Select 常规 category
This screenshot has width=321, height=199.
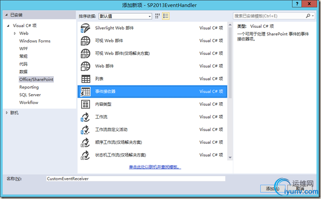[23, 56]
